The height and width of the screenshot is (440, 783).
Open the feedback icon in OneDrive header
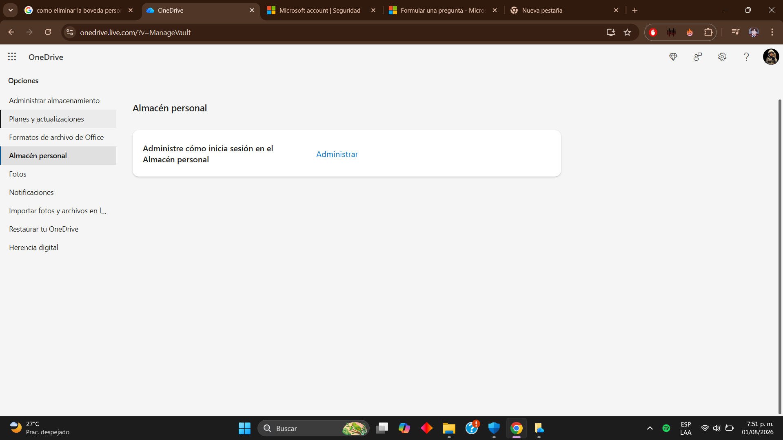pyautogui.click(x=697, y=57)
